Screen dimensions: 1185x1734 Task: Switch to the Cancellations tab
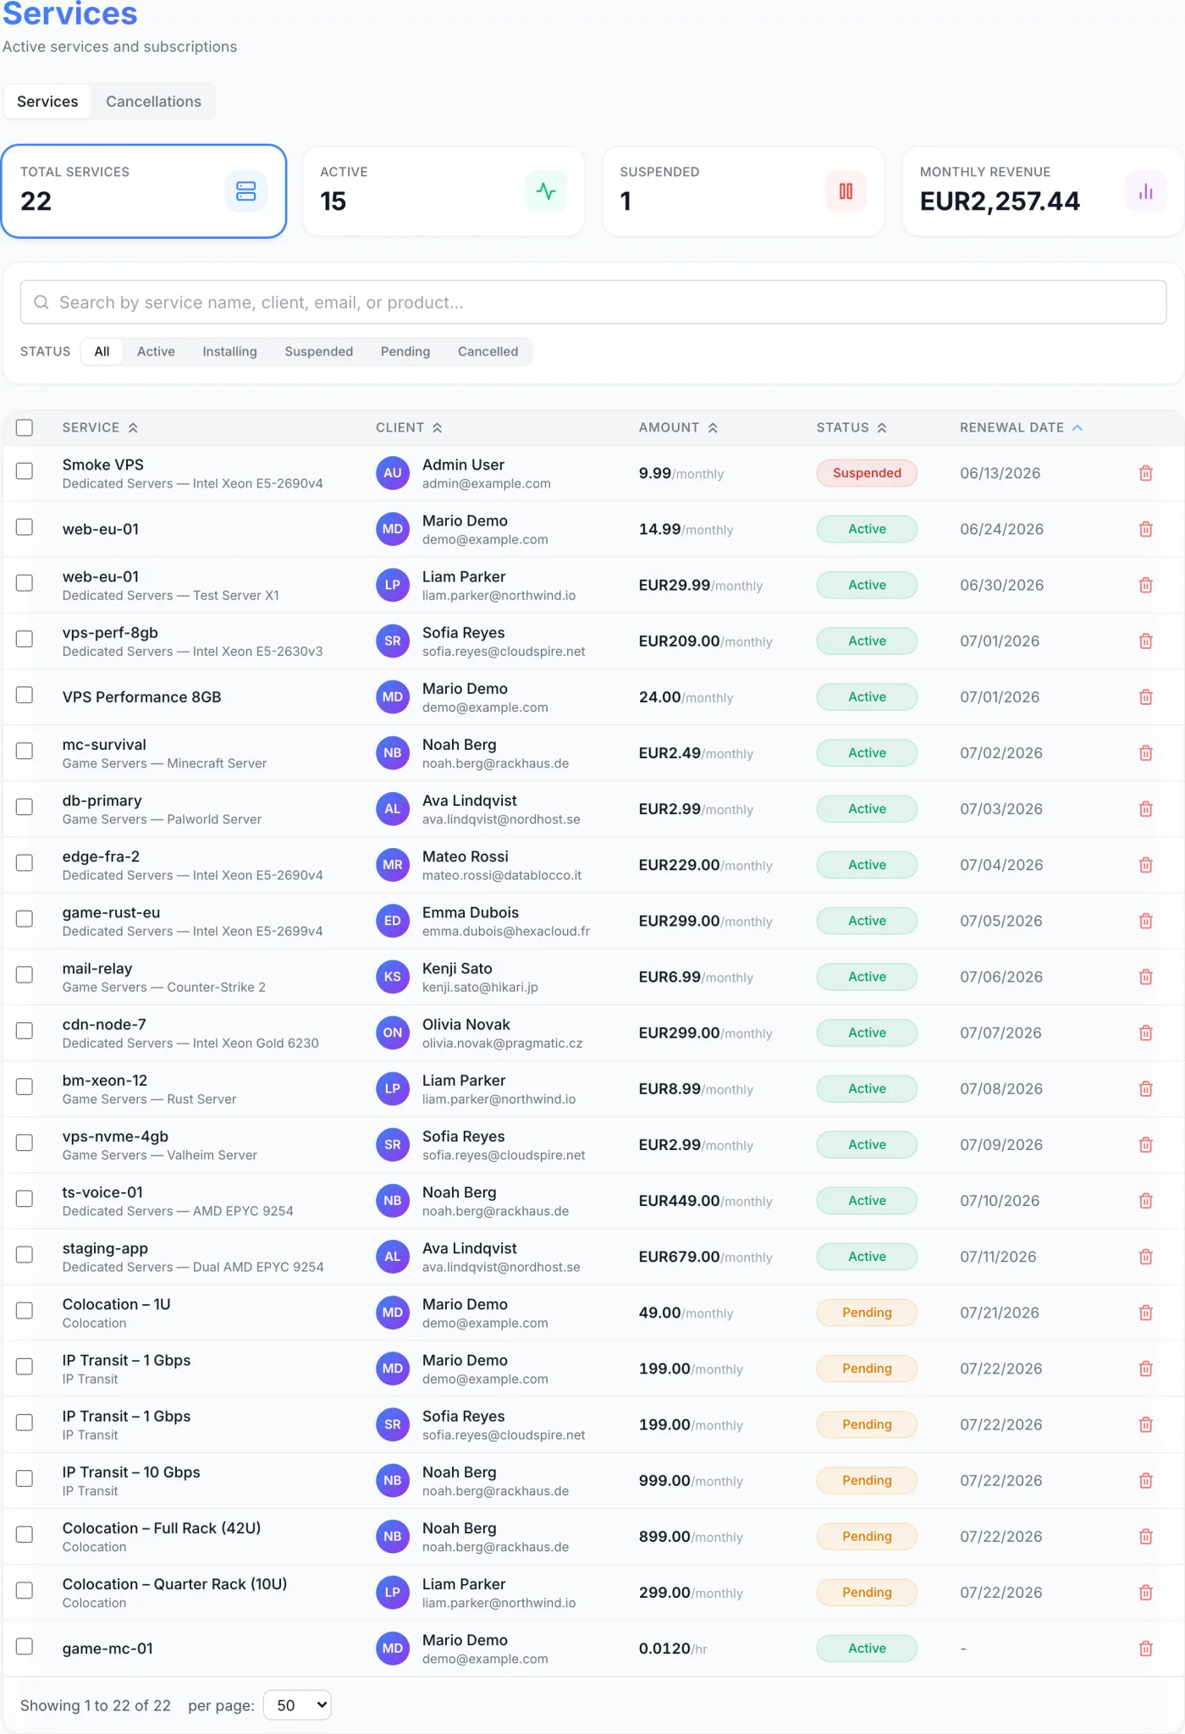point(153,102)
